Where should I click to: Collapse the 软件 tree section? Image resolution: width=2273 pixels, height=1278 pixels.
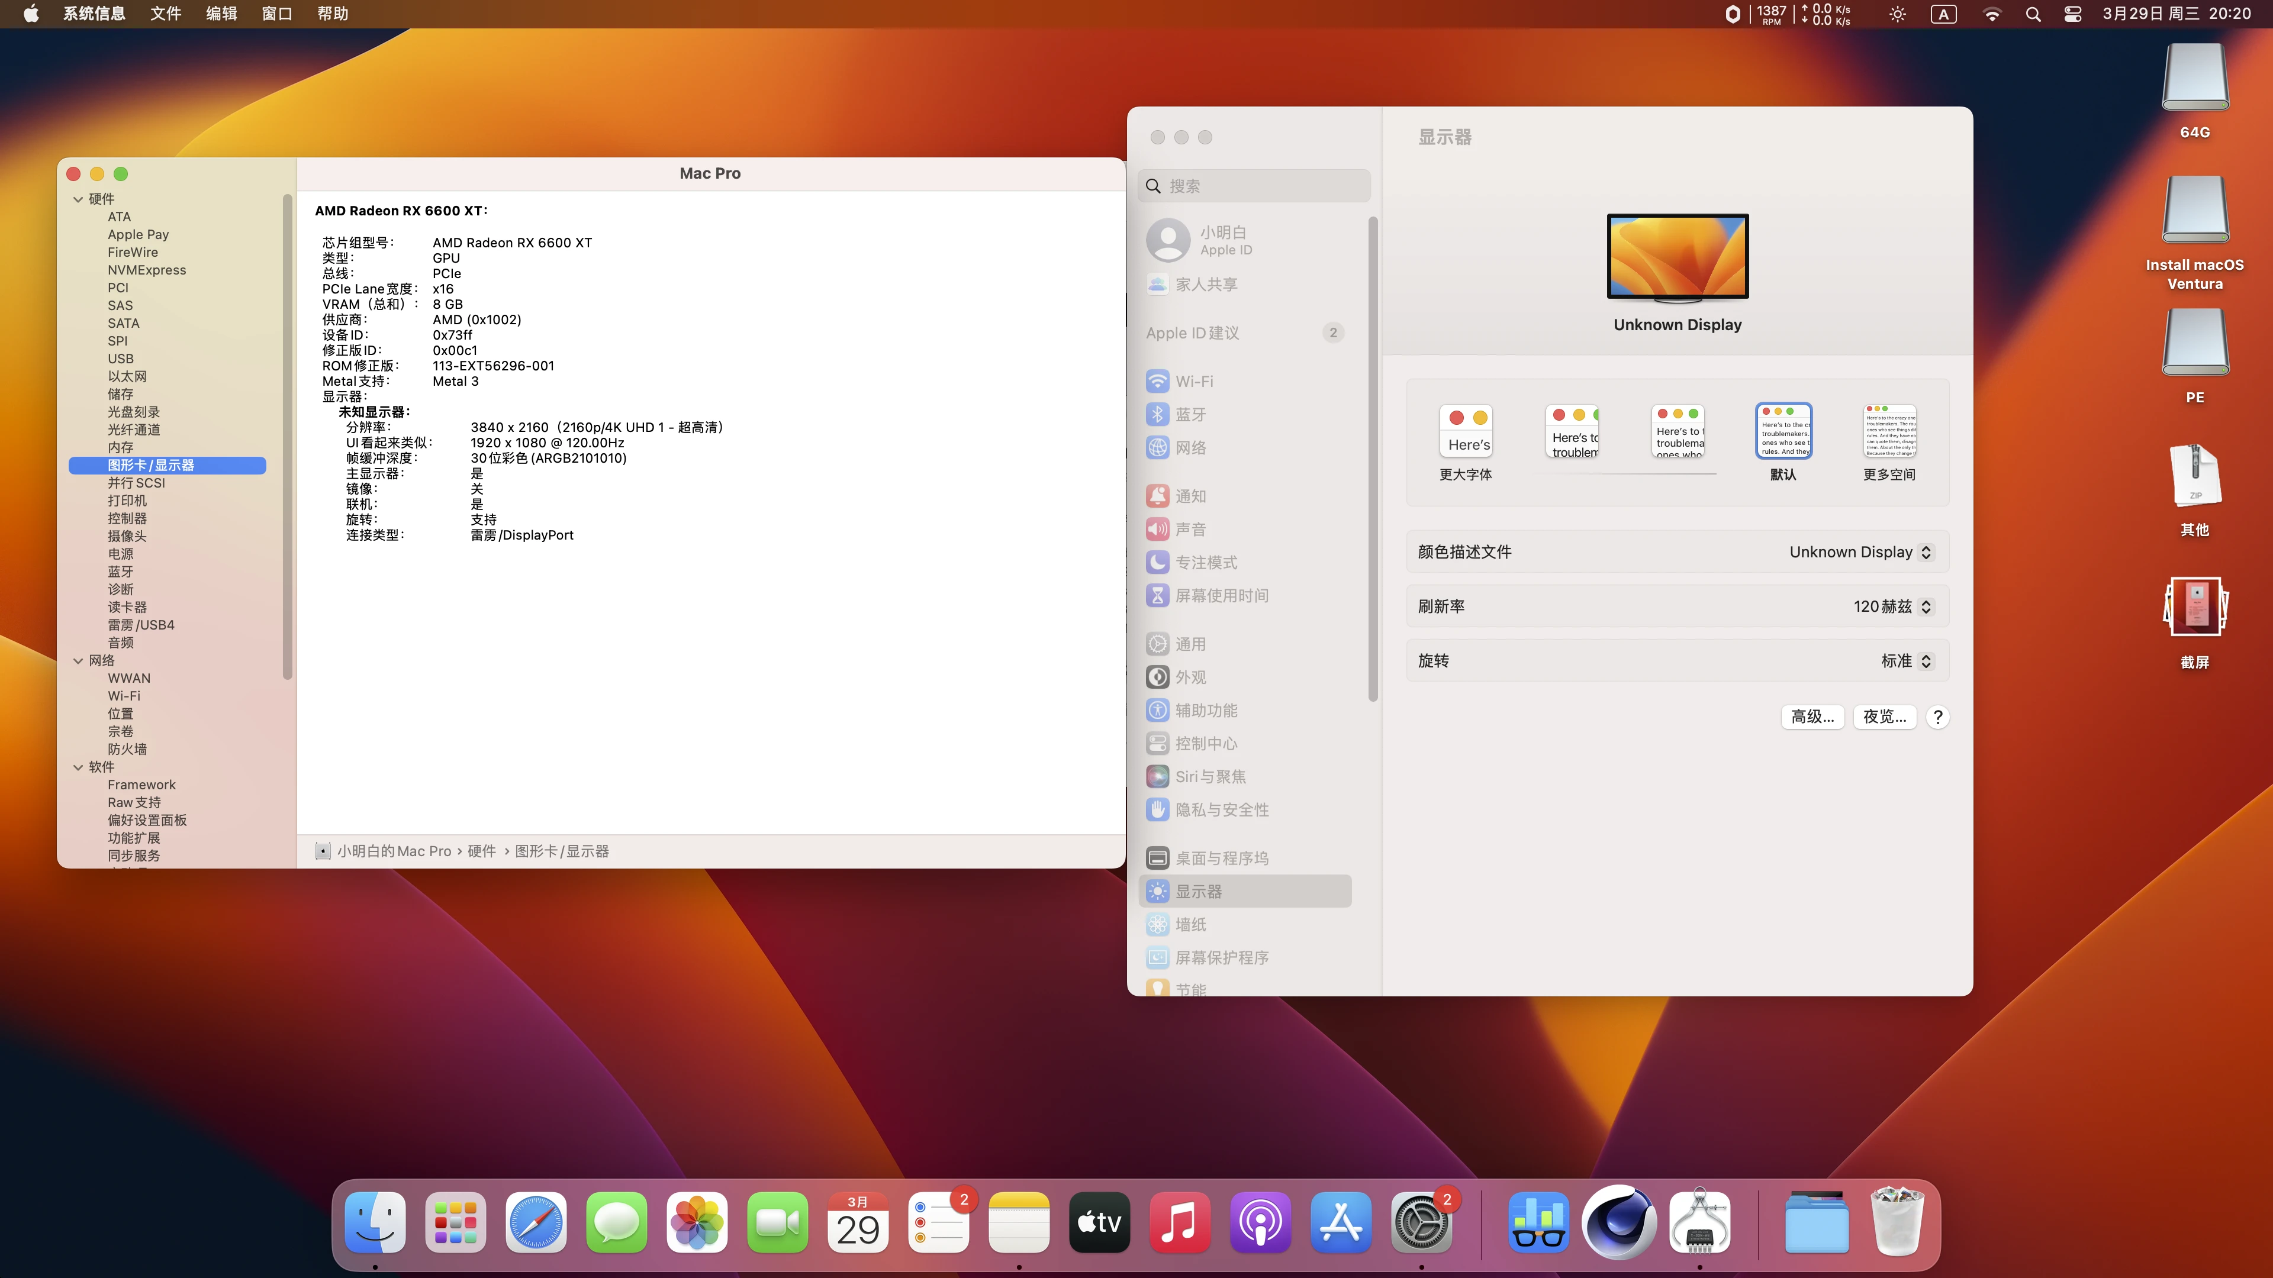point(79,767)
